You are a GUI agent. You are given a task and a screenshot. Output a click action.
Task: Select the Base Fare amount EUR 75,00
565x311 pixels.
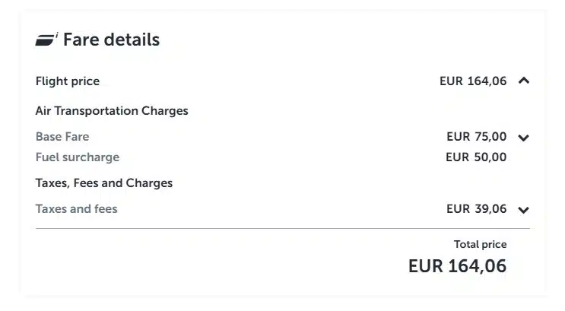pyautogui.click(x=476, y=137)
